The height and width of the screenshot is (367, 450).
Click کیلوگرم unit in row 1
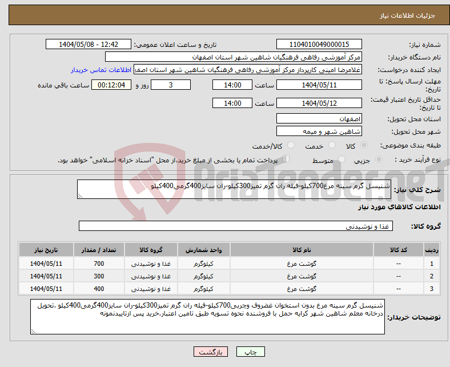pos(203,264)
